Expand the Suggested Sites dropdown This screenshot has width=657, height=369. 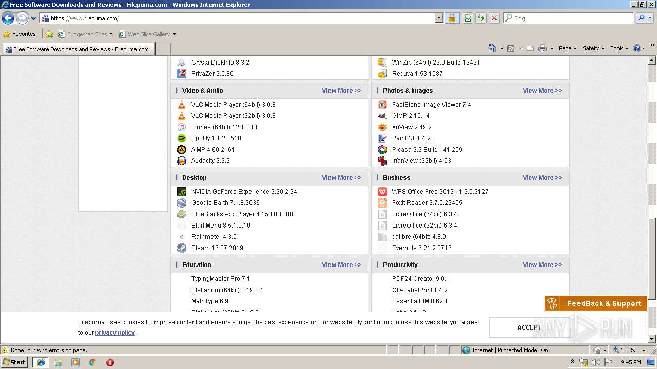[x=111, y=34]
